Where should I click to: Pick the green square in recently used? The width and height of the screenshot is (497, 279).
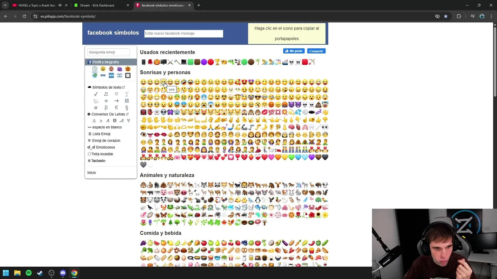pyautogui.click(x=190, y=62)
